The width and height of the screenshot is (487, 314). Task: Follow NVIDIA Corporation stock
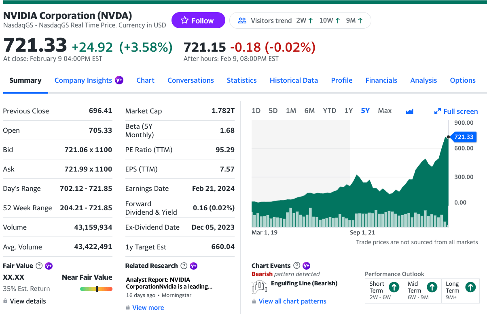198,20
